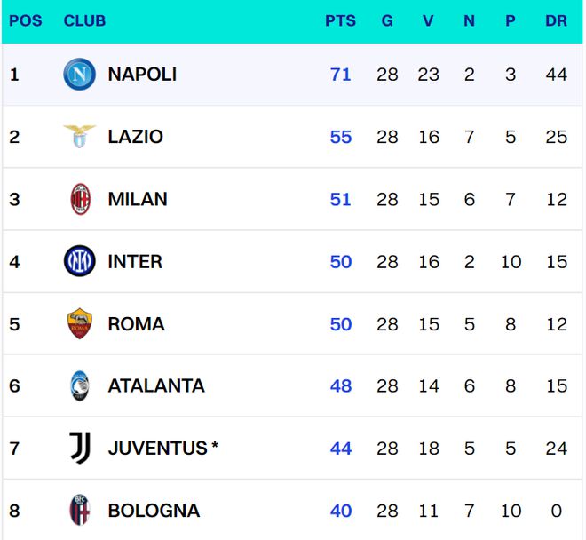Click the V wins column header
The width and height of the screenshot is (586, 540).
pos(428,20)
